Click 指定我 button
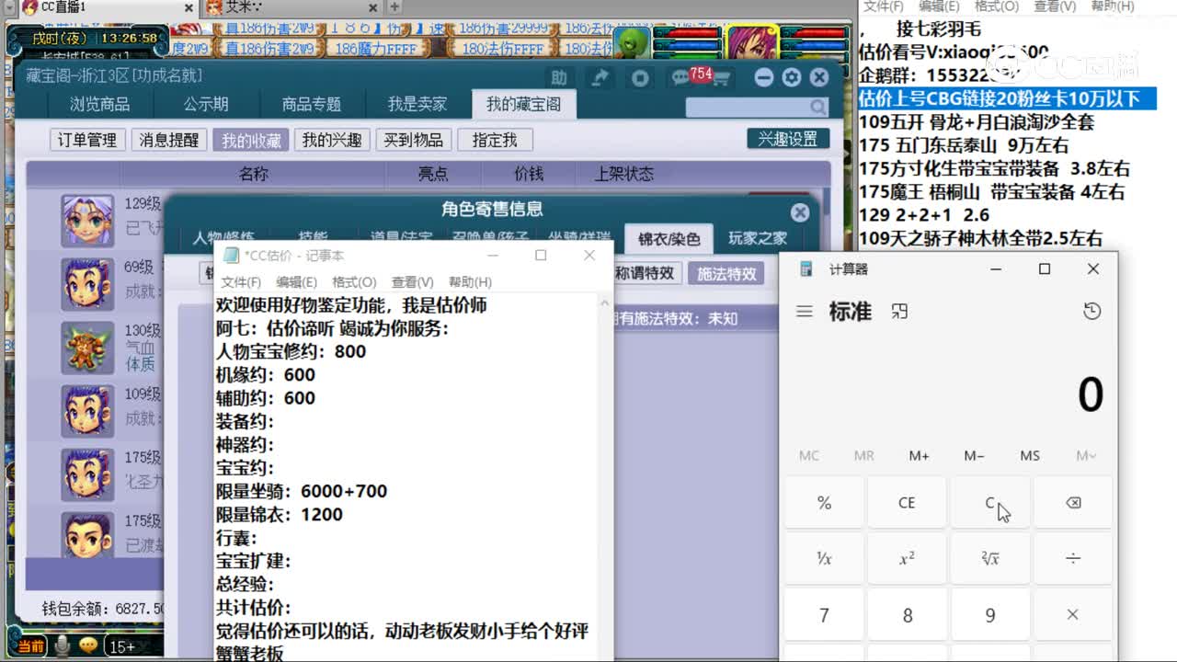Image resolution: width=1177 pixels, height=662 pixels. click(495, 140)
